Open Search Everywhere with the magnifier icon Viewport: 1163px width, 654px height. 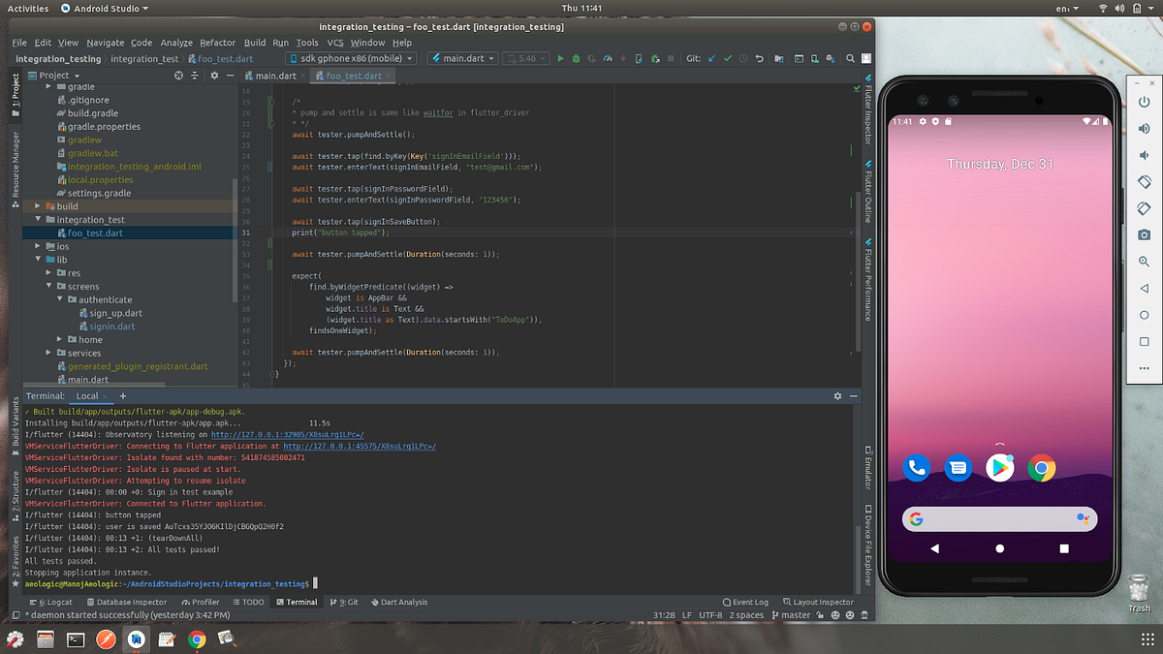[850, 58]
